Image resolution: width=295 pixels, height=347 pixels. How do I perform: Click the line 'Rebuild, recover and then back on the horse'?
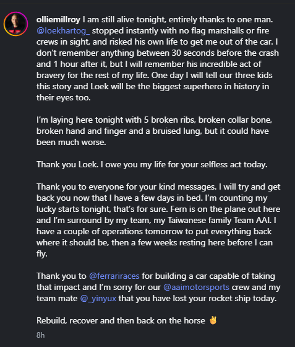(121, 321)
